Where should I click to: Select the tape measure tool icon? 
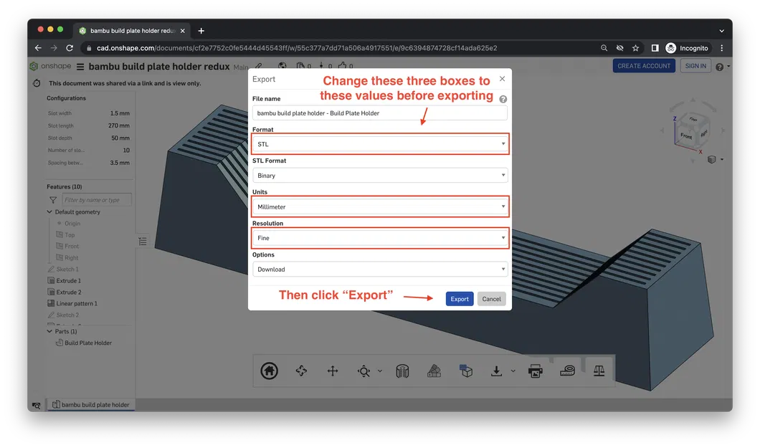(x=567, y=371)
